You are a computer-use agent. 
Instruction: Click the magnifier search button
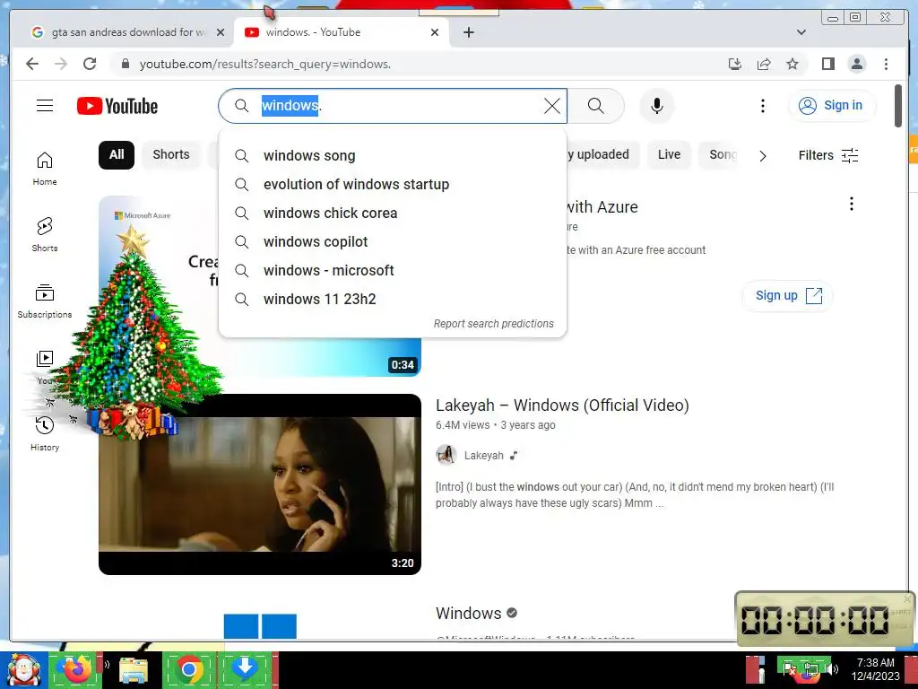click(595, 106)
